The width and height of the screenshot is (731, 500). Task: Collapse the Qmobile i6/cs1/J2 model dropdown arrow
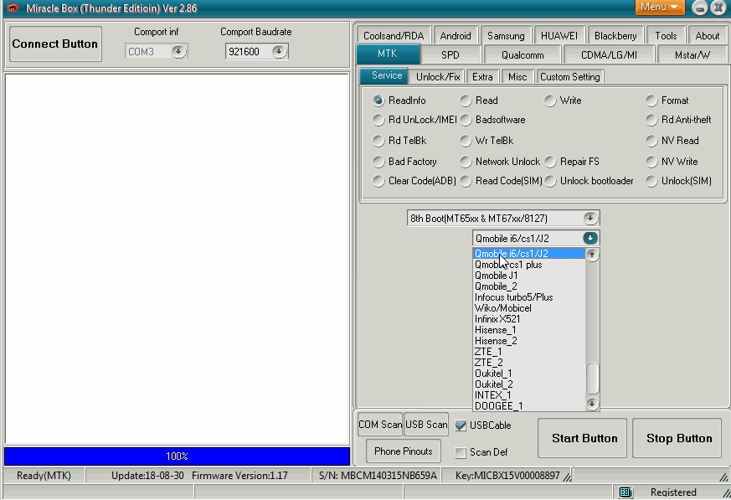coord(590,239)
